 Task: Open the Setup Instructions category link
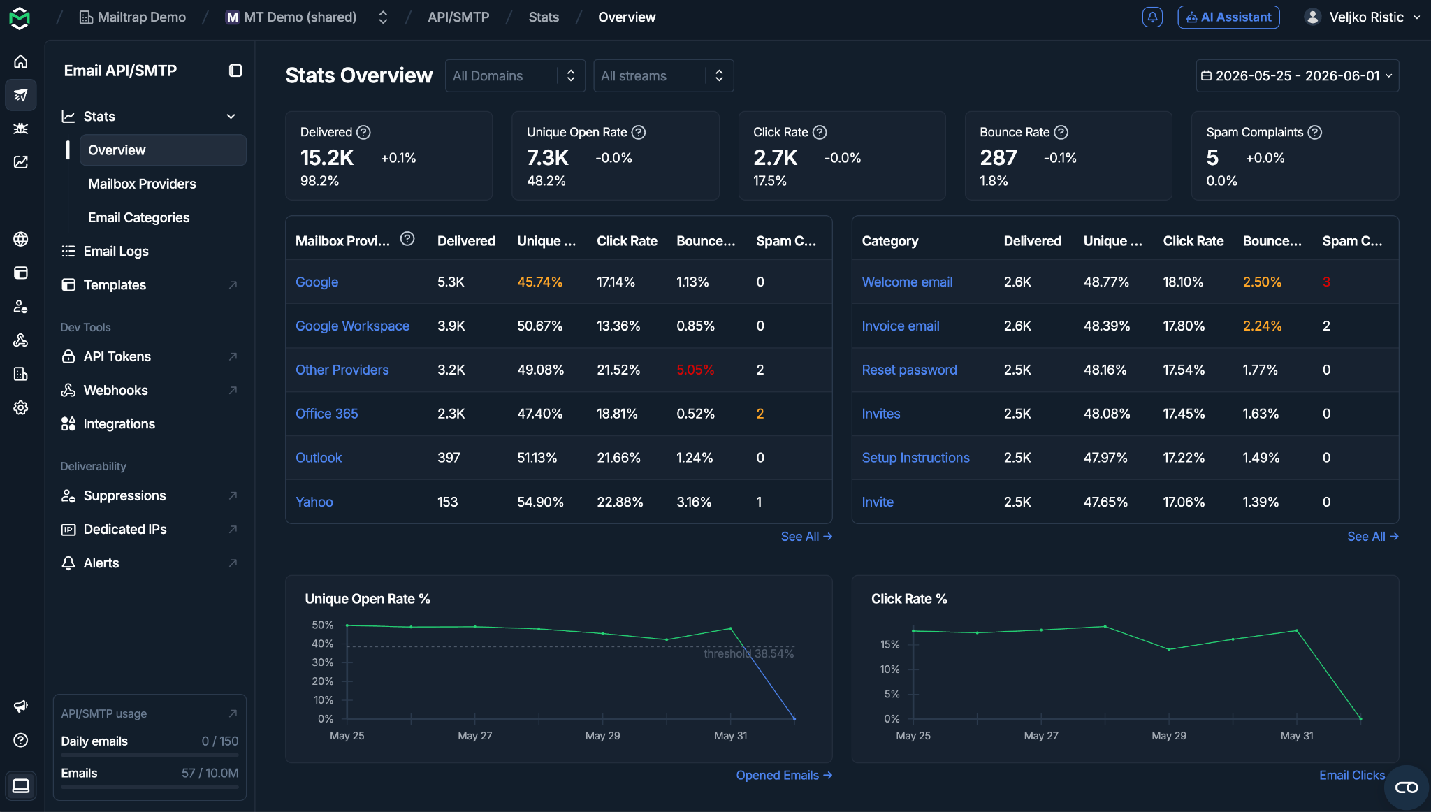pos(915,458)
